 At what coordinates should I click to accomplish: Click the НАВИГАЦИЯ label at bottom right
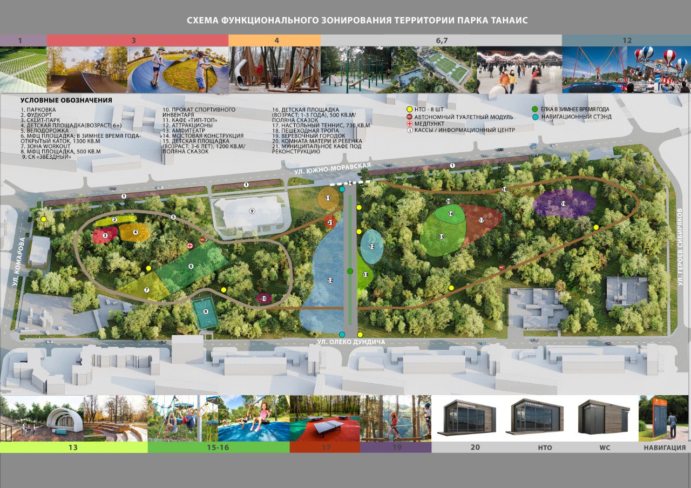click(x=665, y=448)
